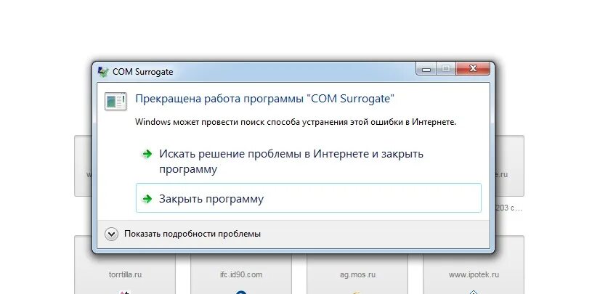Click the text about Windows searching a fix
592x294 pixels.
296,122
